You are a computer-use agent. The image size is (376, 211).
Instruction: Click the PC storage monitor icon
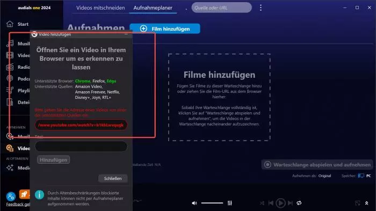click(361, 176)
